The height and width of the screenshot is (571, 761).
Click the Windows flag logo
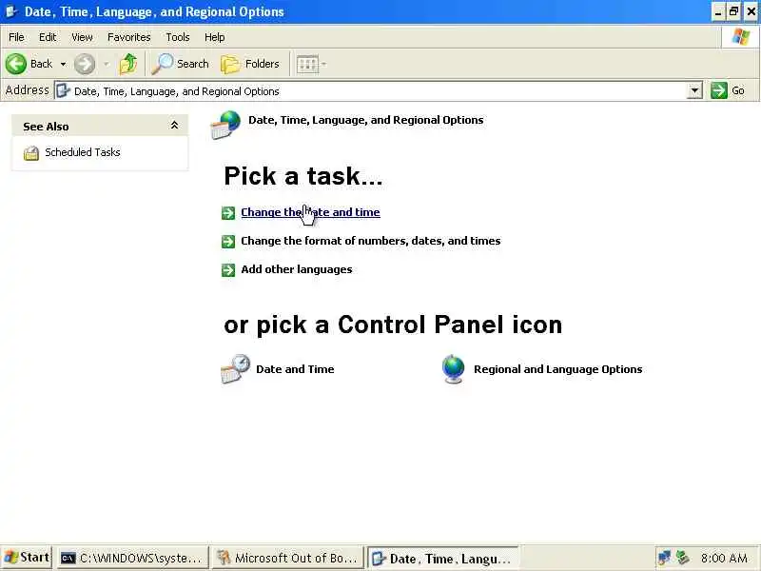741,37
